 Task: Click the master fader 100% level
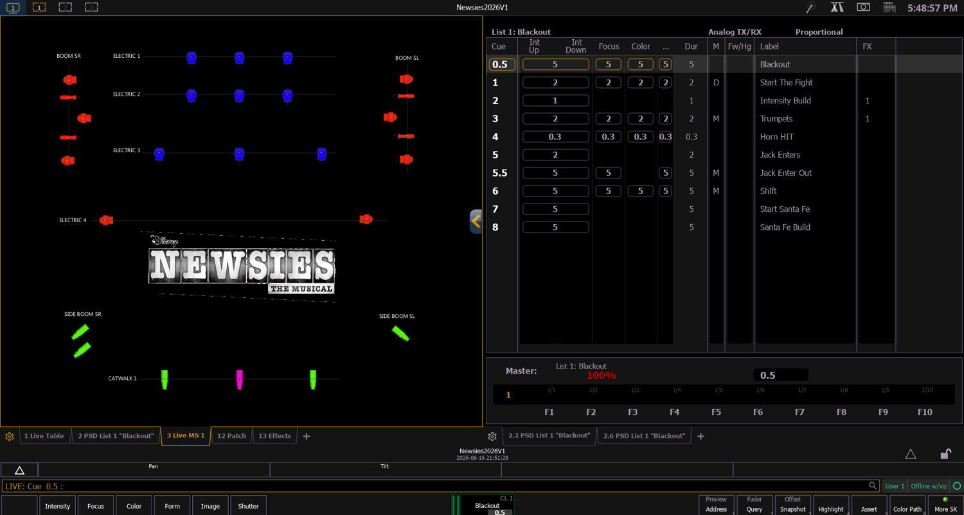(601, 376)
